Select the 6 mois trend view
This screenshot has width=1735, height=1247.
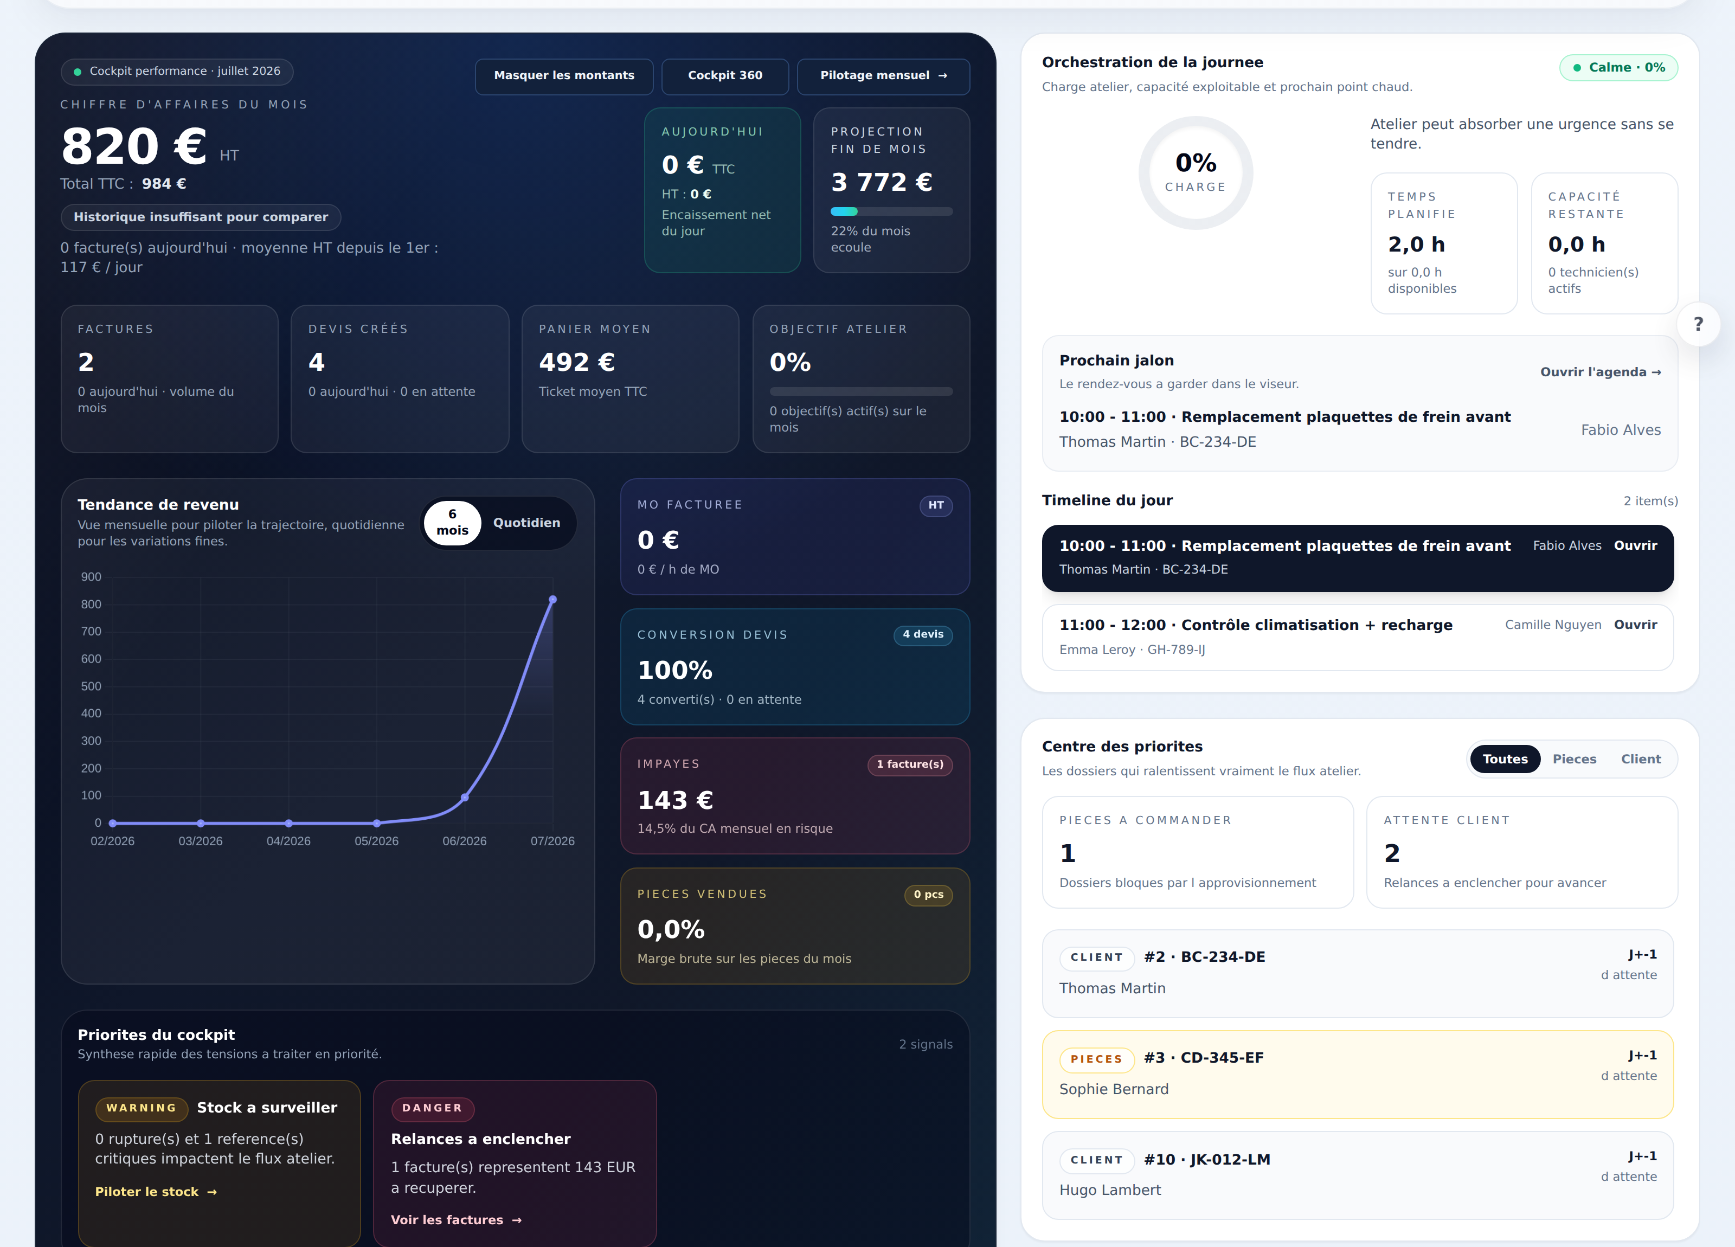point(452,523)
